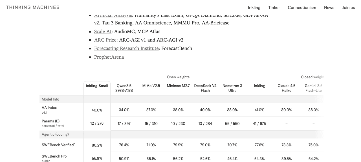
Task: Click the SWEBench Verified row label
Action: click(x=58, y=145)
